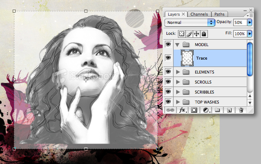This screenshot has height=164, width=261.
Task: Switch to the Channels tab
Action: (x=199, y=14)
